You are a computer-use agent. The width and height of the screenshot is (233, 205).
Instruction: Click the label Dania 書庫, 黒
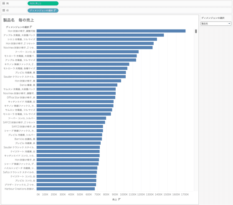point(28,85)
